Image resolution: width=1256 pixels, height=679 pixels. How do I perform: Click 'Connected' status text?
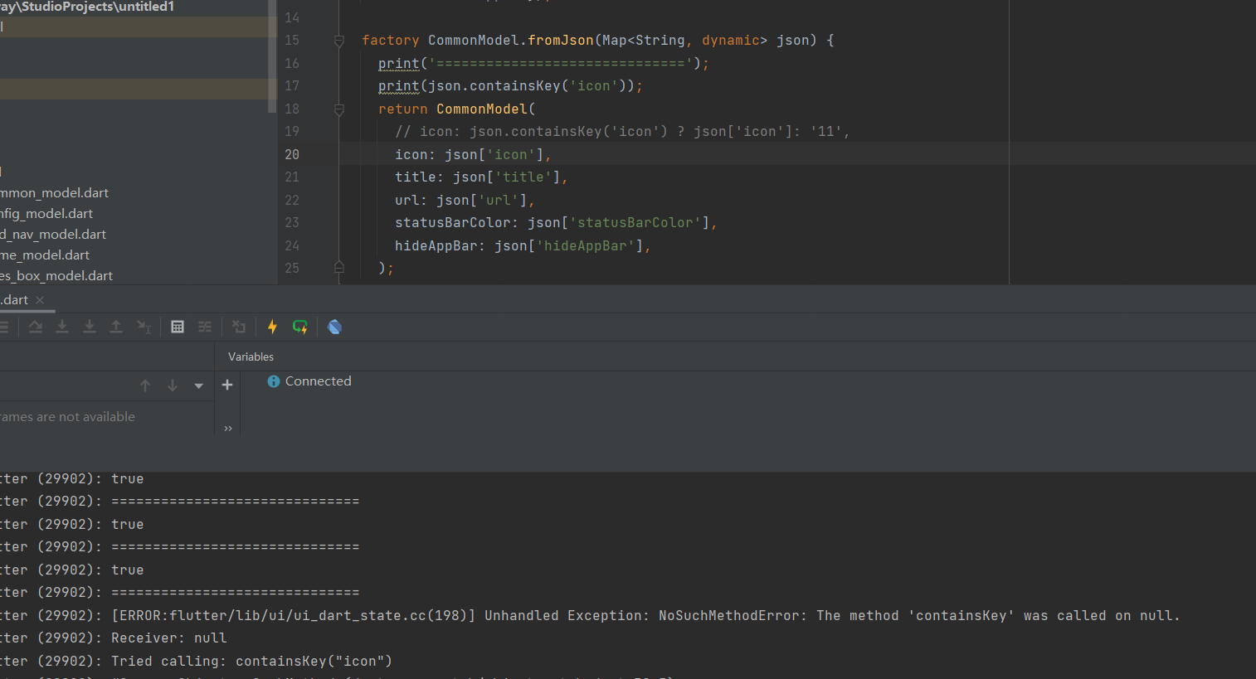coord(319,381)
